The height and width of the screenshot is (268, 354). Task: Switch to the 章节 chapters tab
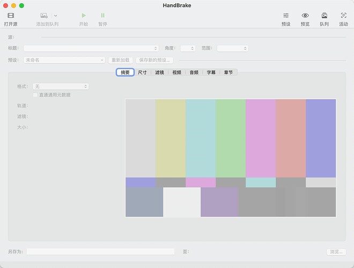click(228, 72)
